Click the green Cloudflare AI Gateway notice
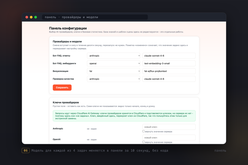Viewport: 248px width, 165px height. 124,116
